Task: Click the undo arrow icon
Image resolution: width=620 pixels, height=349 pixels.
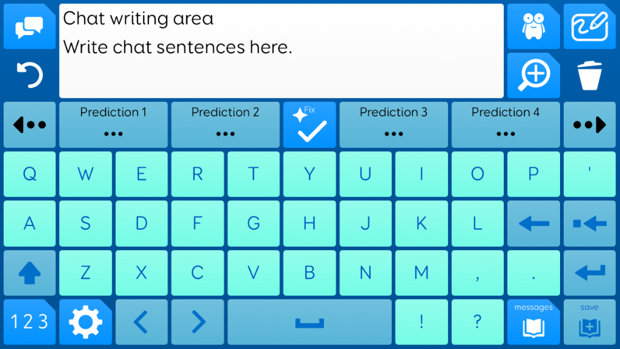Action: click(x=29, y=75)
